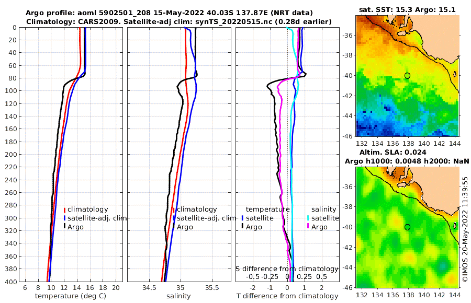Click temperature axis tick label 20
Screen dimensions: 471x303
point(116,288)
